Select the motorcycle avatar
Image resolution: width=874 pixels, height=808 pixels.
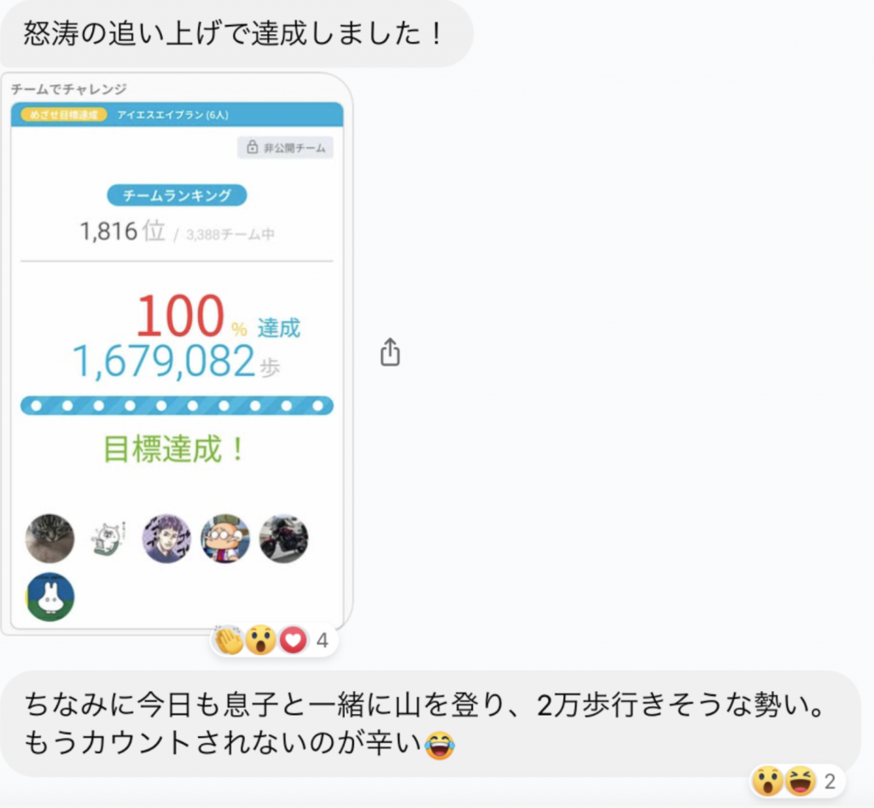click(x=283, y=539)
